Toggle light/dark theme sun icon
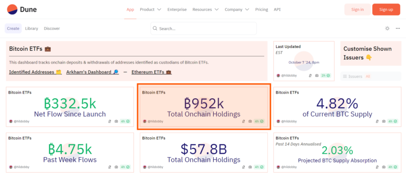The height and width of the screenshot is (177, 406). 387,28
